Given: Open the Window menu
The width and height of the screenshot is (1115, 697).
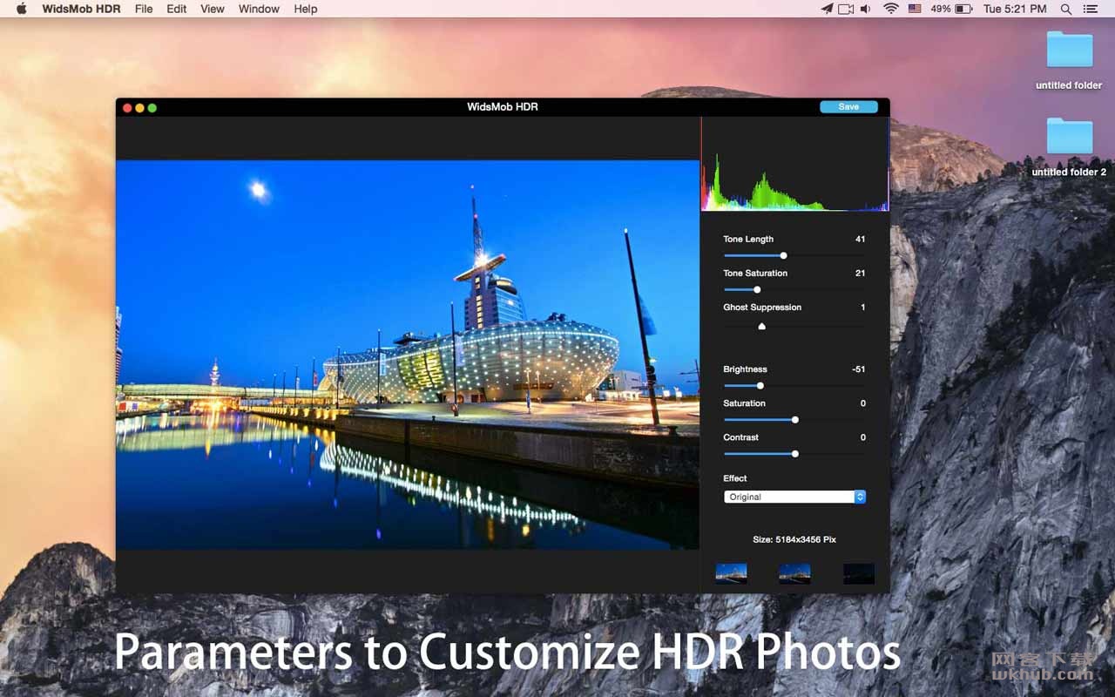Looking at the screenshot, I should 259,9.
